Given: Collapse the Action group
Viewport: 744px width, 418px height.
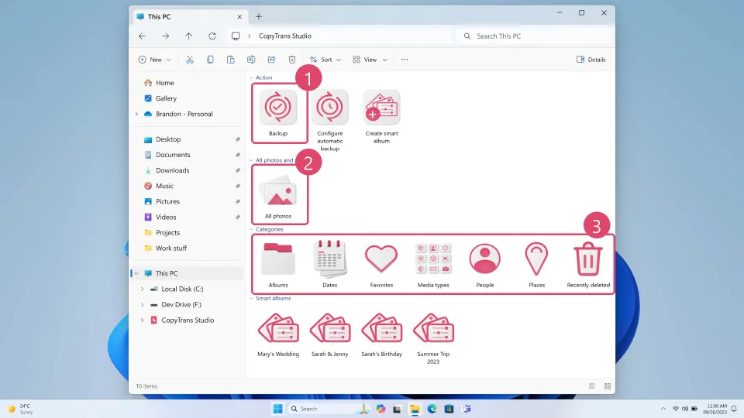Looking at the screenshot, I should click(251, 77).
